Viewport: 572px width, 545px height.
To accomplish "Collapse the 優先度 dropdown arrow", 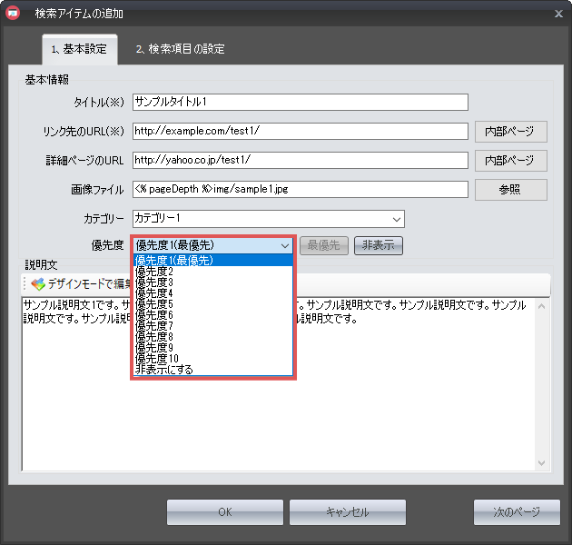I will 284,245.
